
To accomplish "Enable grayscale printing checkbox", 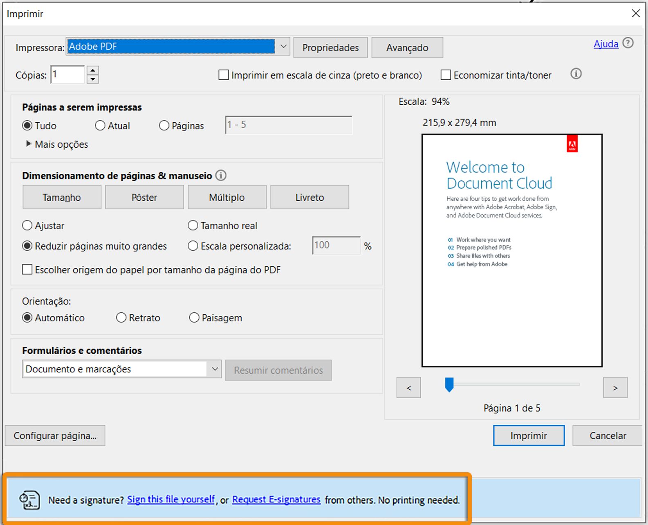I will point(224,75).
